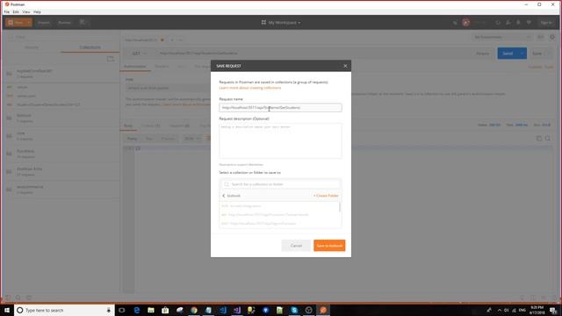
Task: Click the sidebar toggle icon in the status bar
Action: (x=8, y=298)
